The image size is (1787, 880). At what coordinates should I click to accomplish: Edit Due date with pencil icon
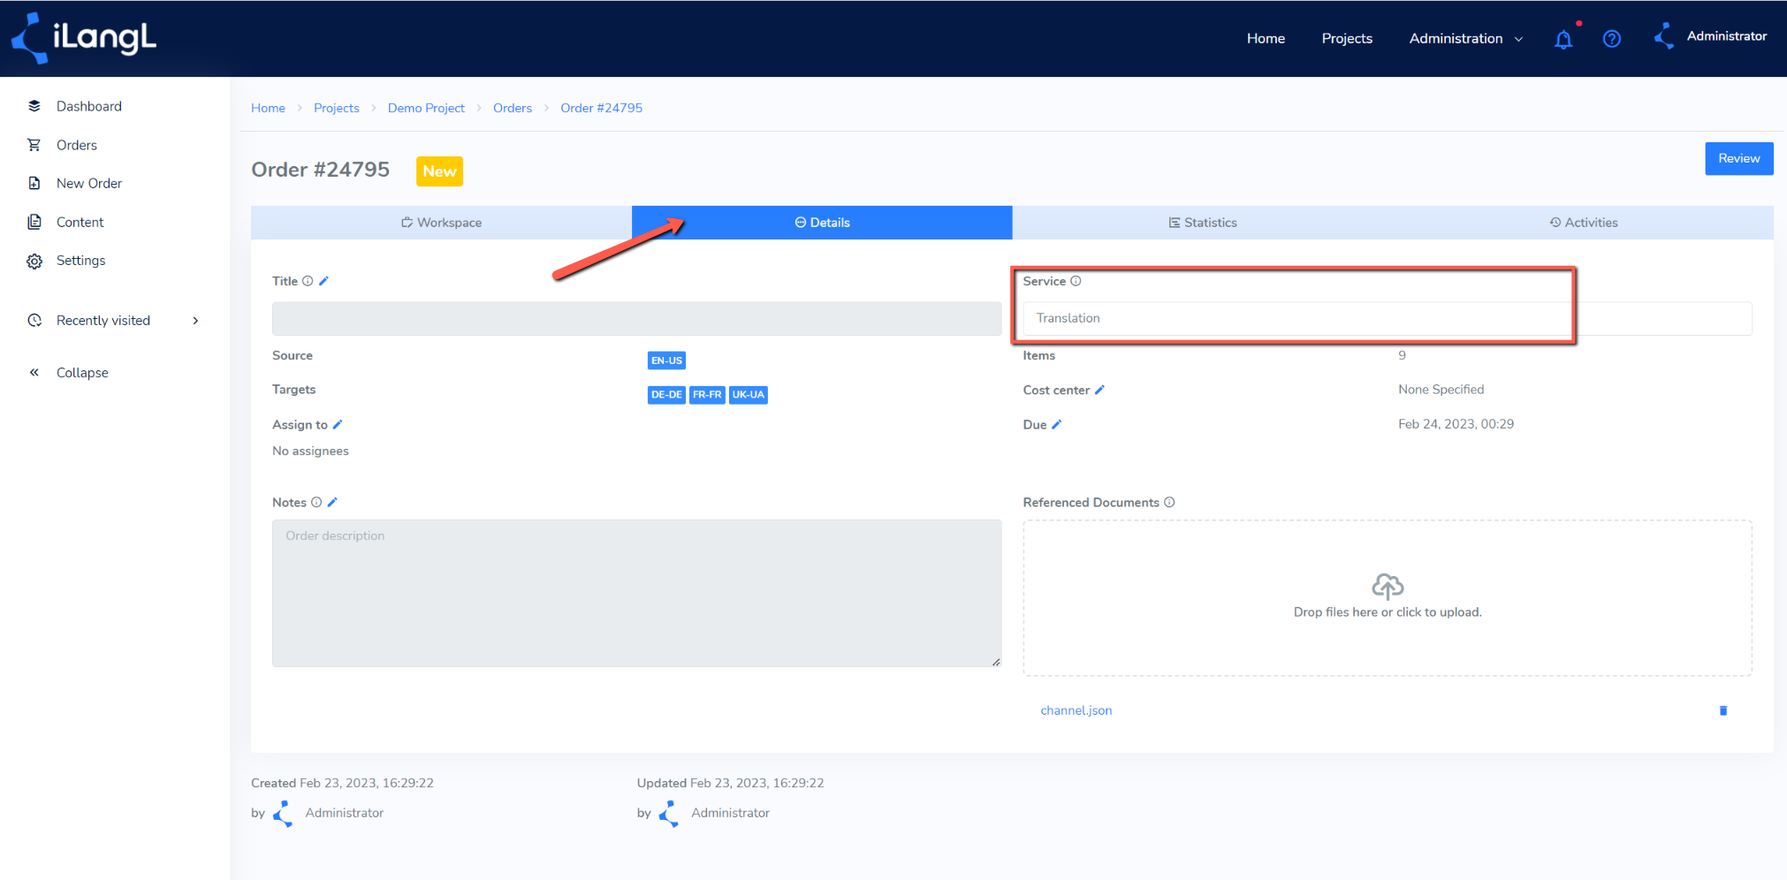(1056, 425)
